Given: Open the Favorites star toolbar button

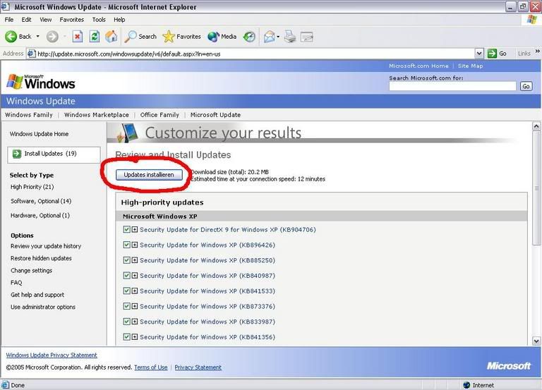Looking at the screenshot, I should click(181, 36).
